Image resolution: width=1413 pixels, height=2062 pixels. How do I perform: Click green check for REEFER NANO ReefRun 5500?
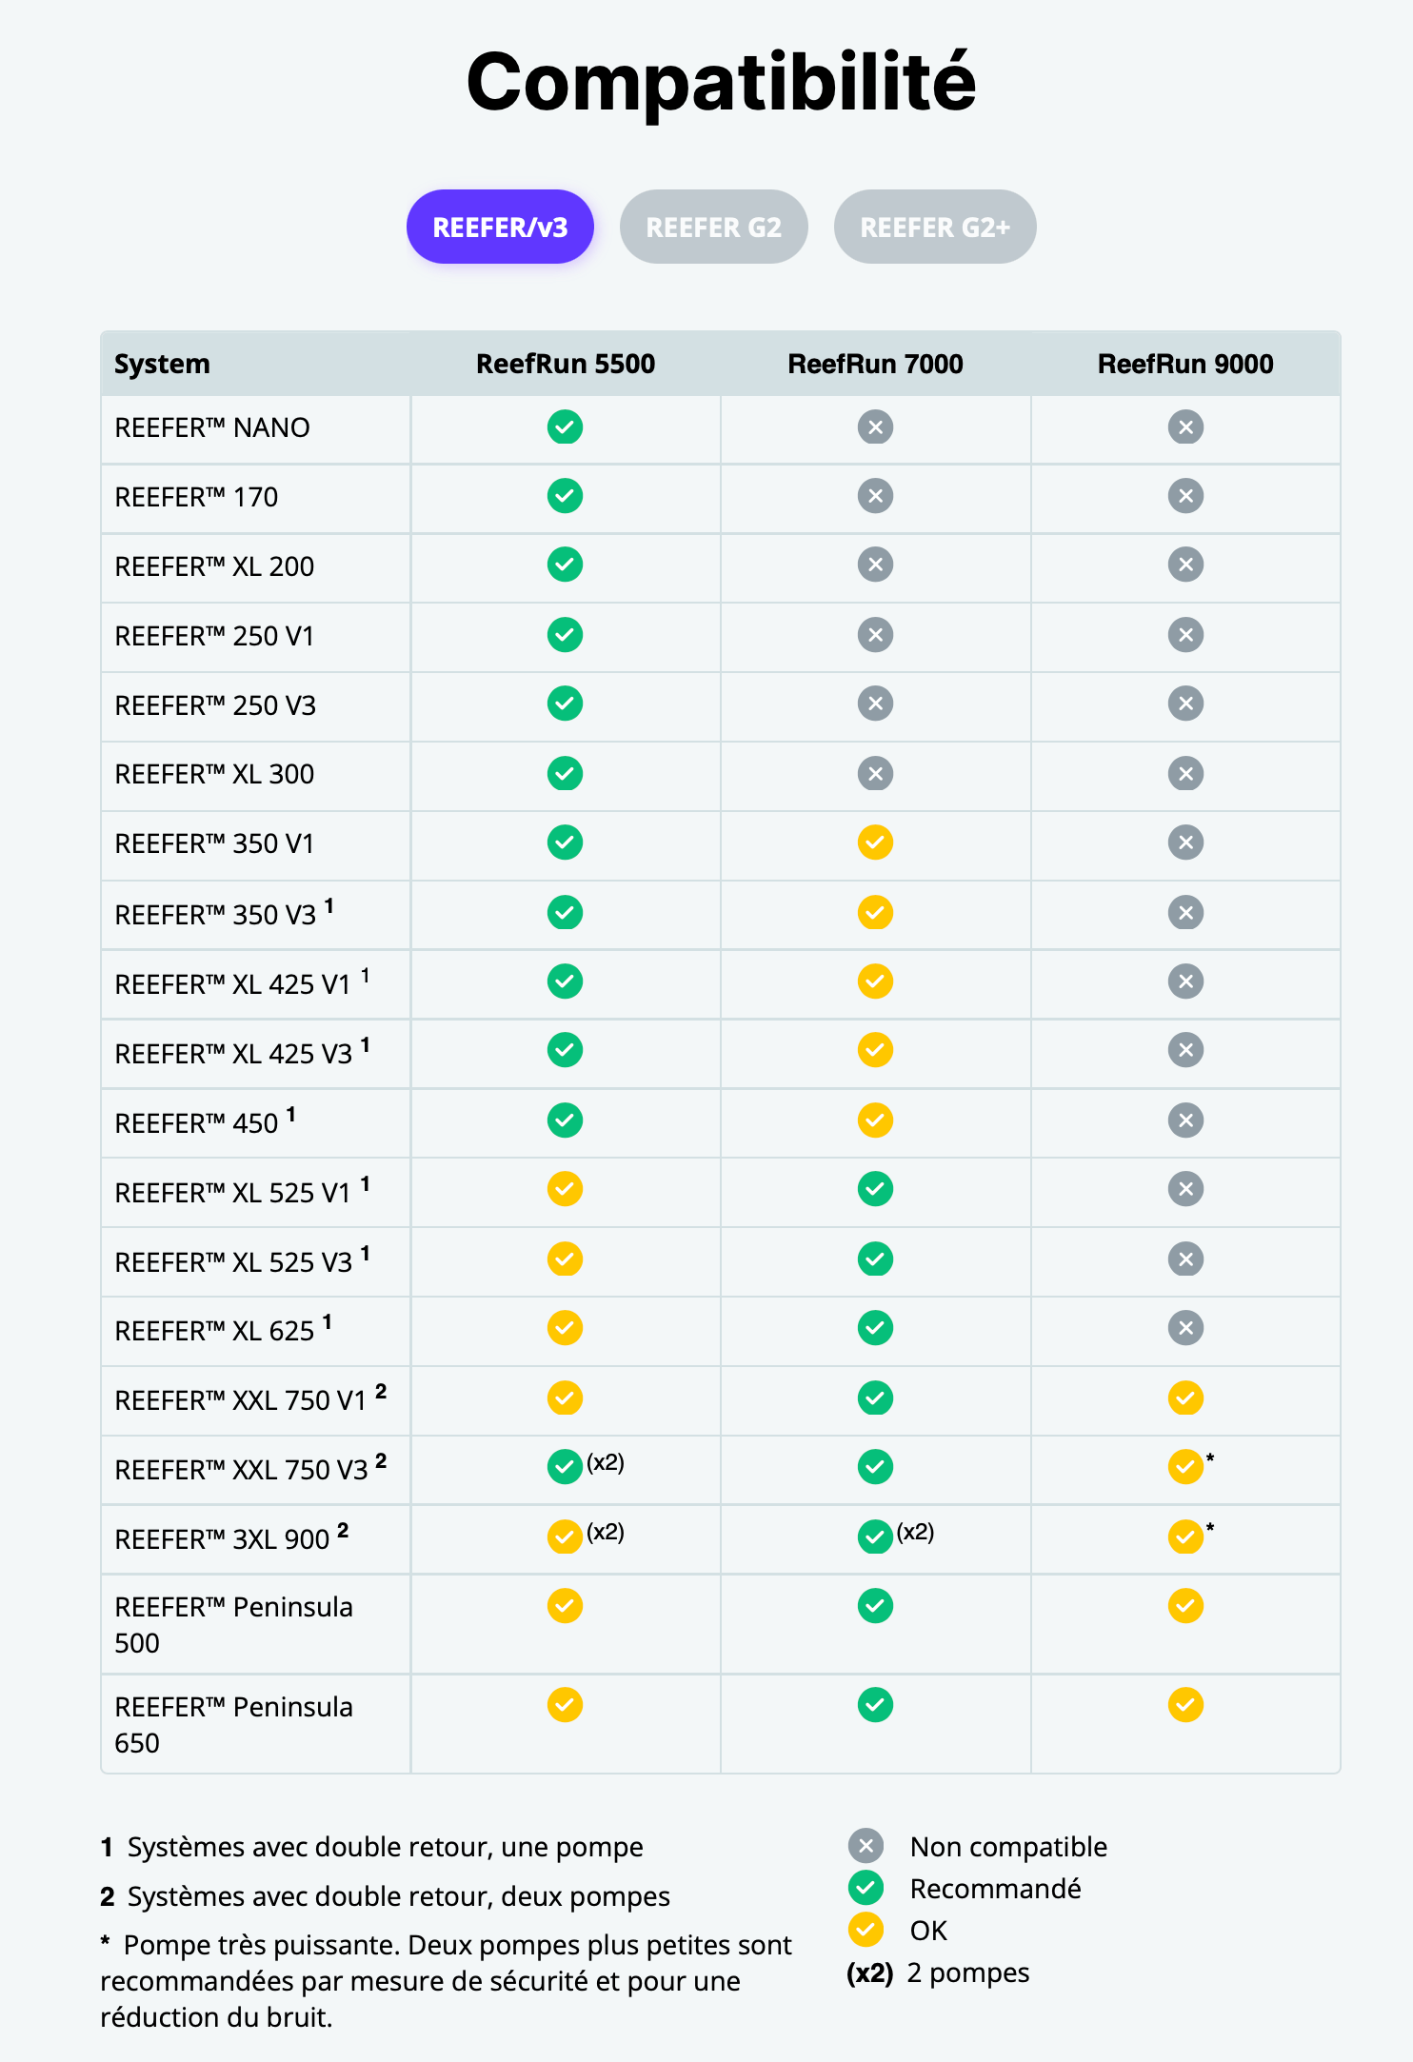[565, 427]
